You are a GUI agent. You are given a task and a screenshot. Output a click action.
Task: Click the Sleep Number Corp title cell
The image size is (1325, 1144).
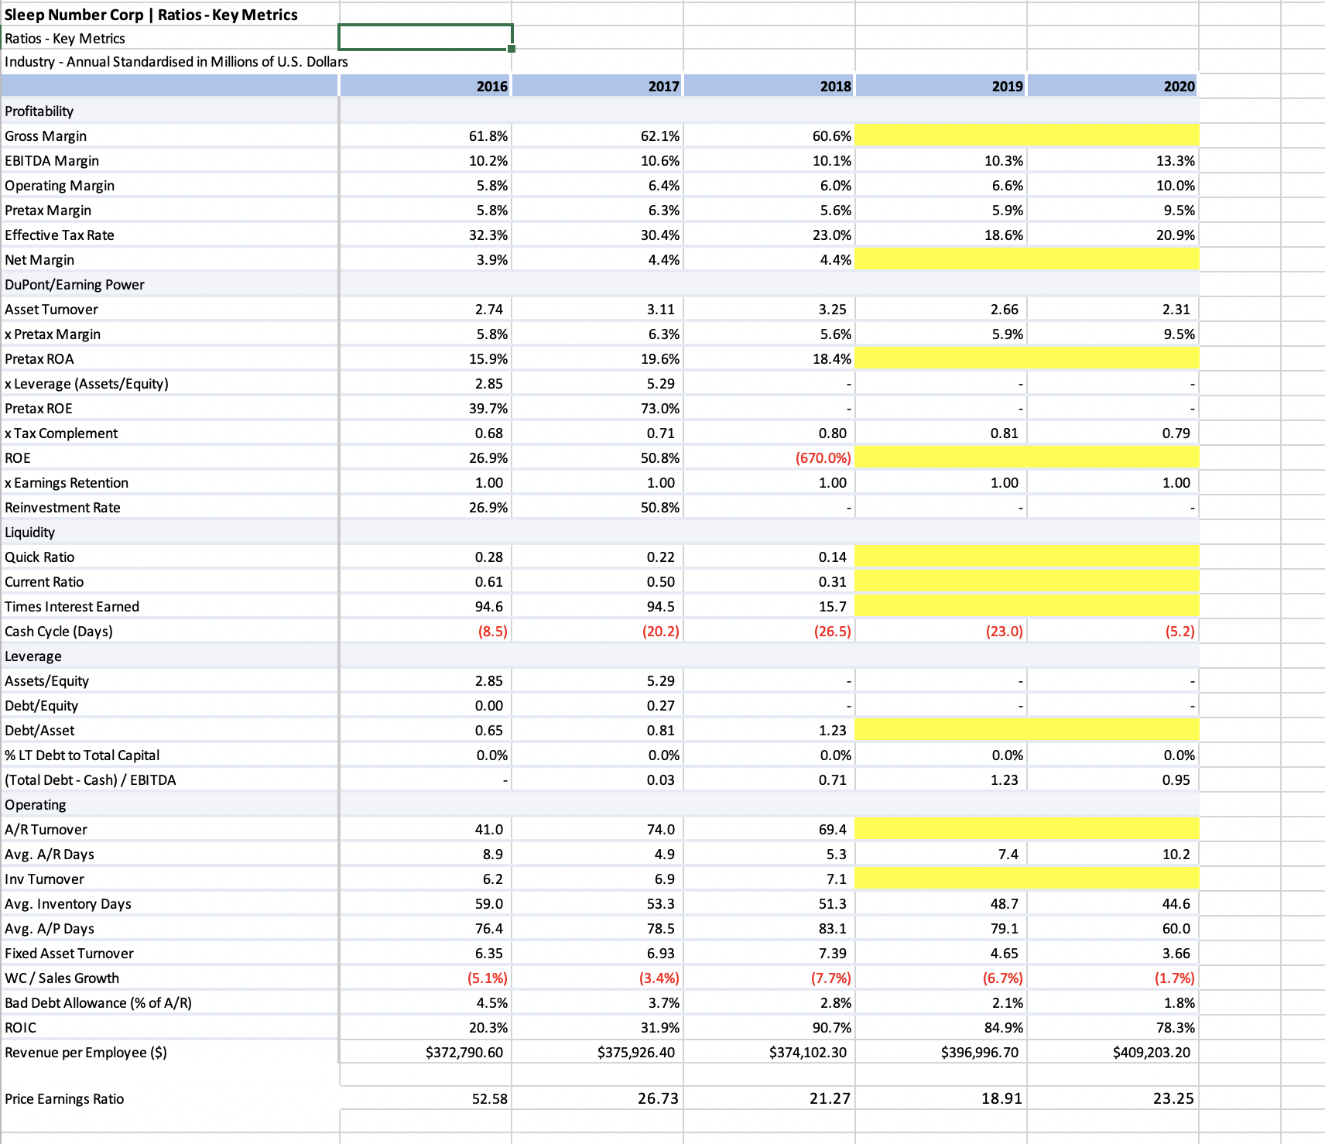click(x=149, y=14)
